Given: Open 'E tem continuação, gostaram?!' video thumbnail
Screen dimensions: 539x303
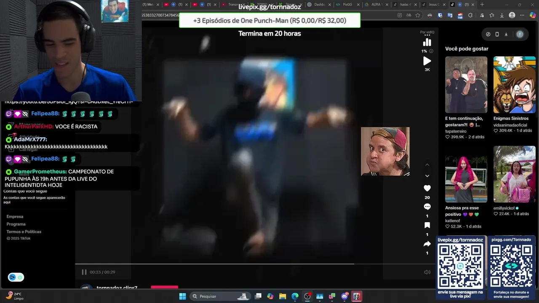Looking at the screenshot, I should (466, 85).
